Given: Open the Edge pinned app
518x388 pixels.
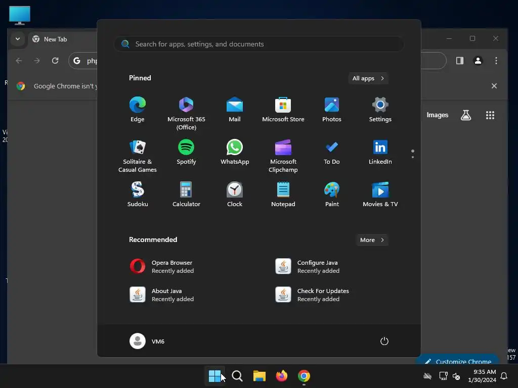Looking at the screenshot, I should point(138,110).
